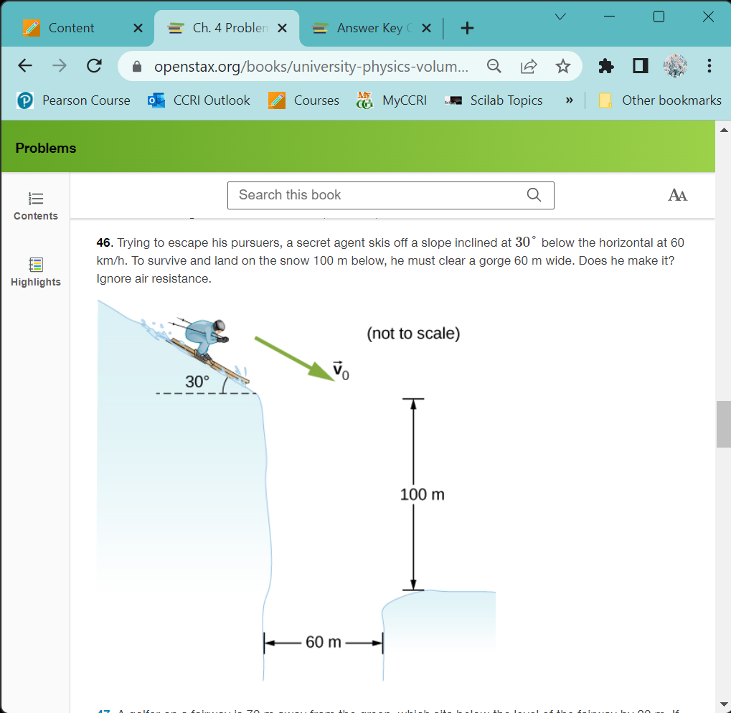Open the Courses bookmark
Screen dimensions: 731x713
[x=303, y=100]
